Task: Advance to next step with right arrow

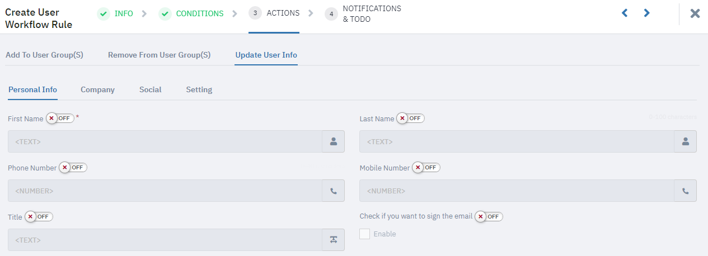Action: (646, 13)
